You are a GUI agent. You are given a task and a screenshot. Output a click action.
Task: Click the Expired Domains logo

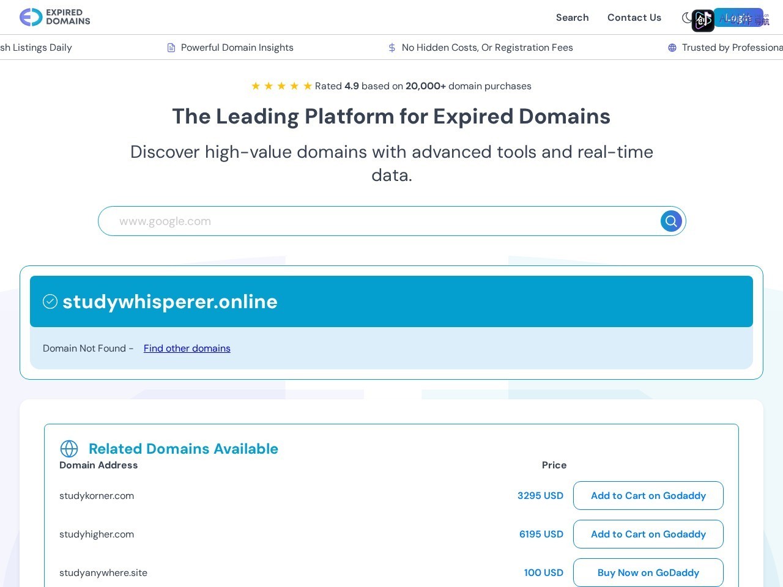pyautogui.click(x=54, y=17)
